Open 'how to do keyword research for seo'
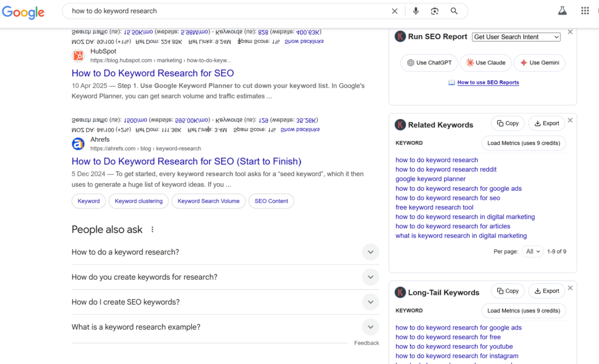Viewport: 599px width, 364px height. click(x=447, y=198)
